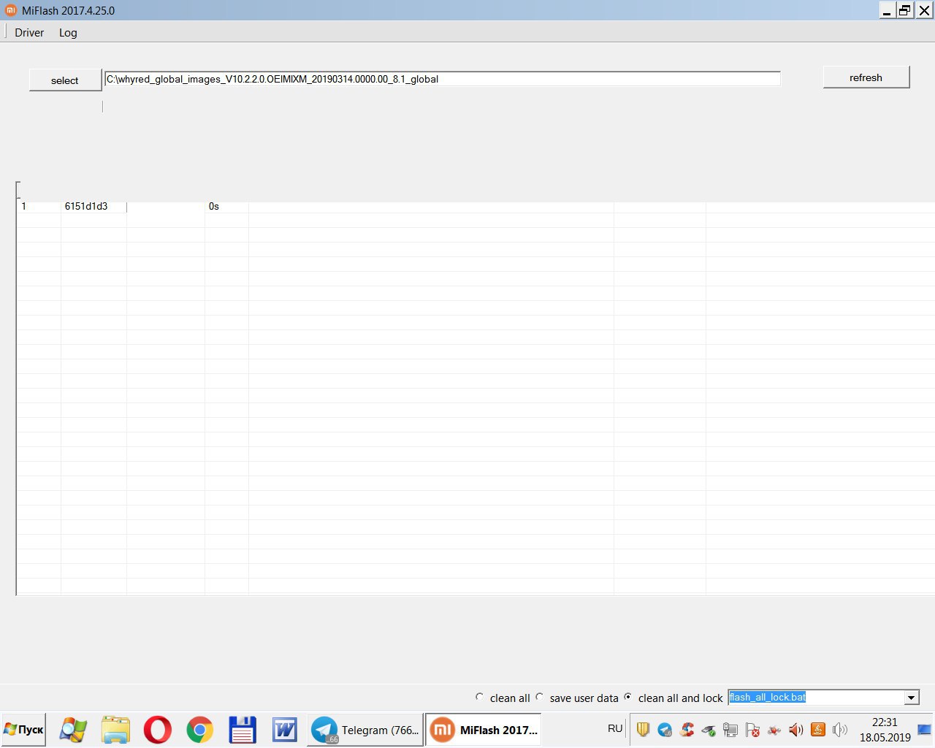Open the CCleaner tray icon

pos(687,729)
